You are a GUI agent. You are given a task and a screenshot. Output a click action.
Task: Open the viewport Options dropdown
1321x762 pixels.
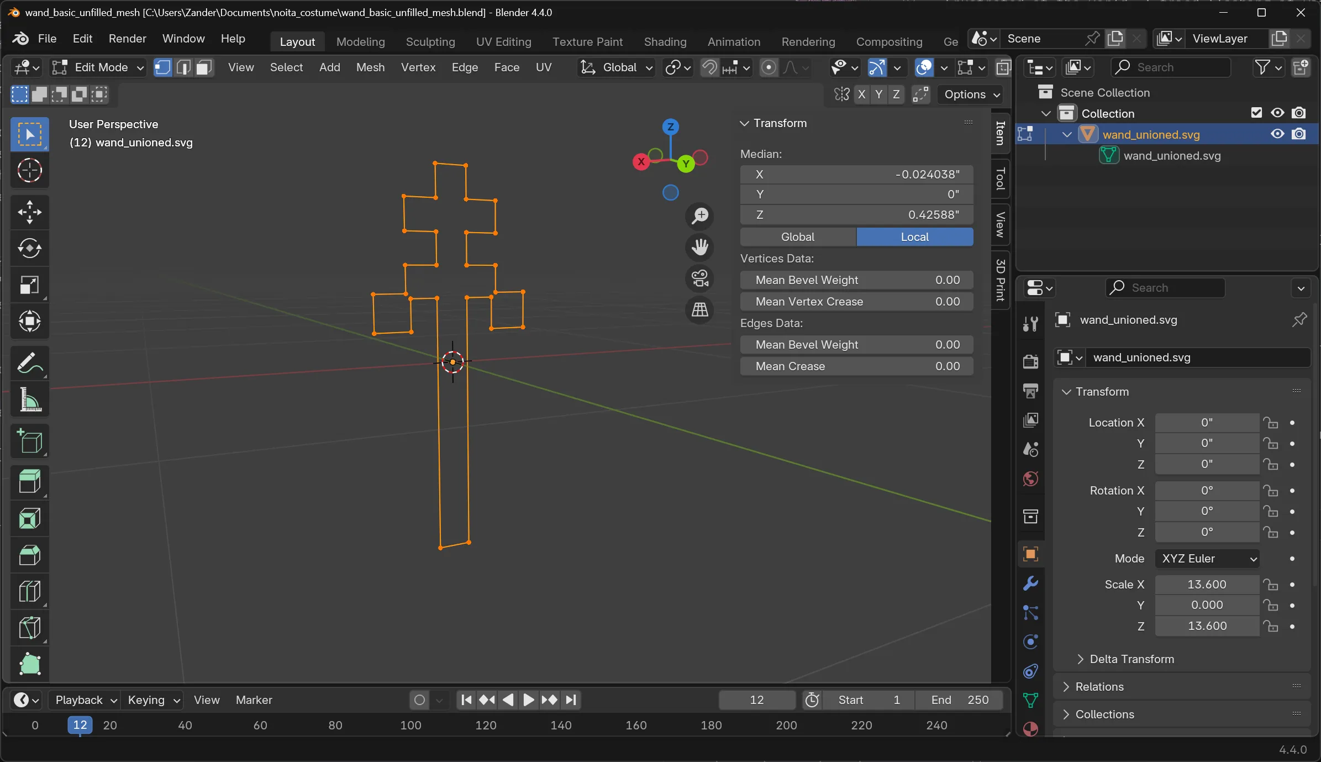click(970, 94)
